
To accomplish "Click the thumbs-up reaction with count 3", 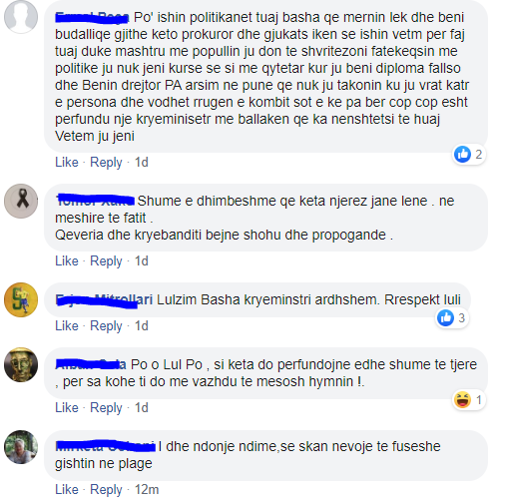I will coord(452,317).
